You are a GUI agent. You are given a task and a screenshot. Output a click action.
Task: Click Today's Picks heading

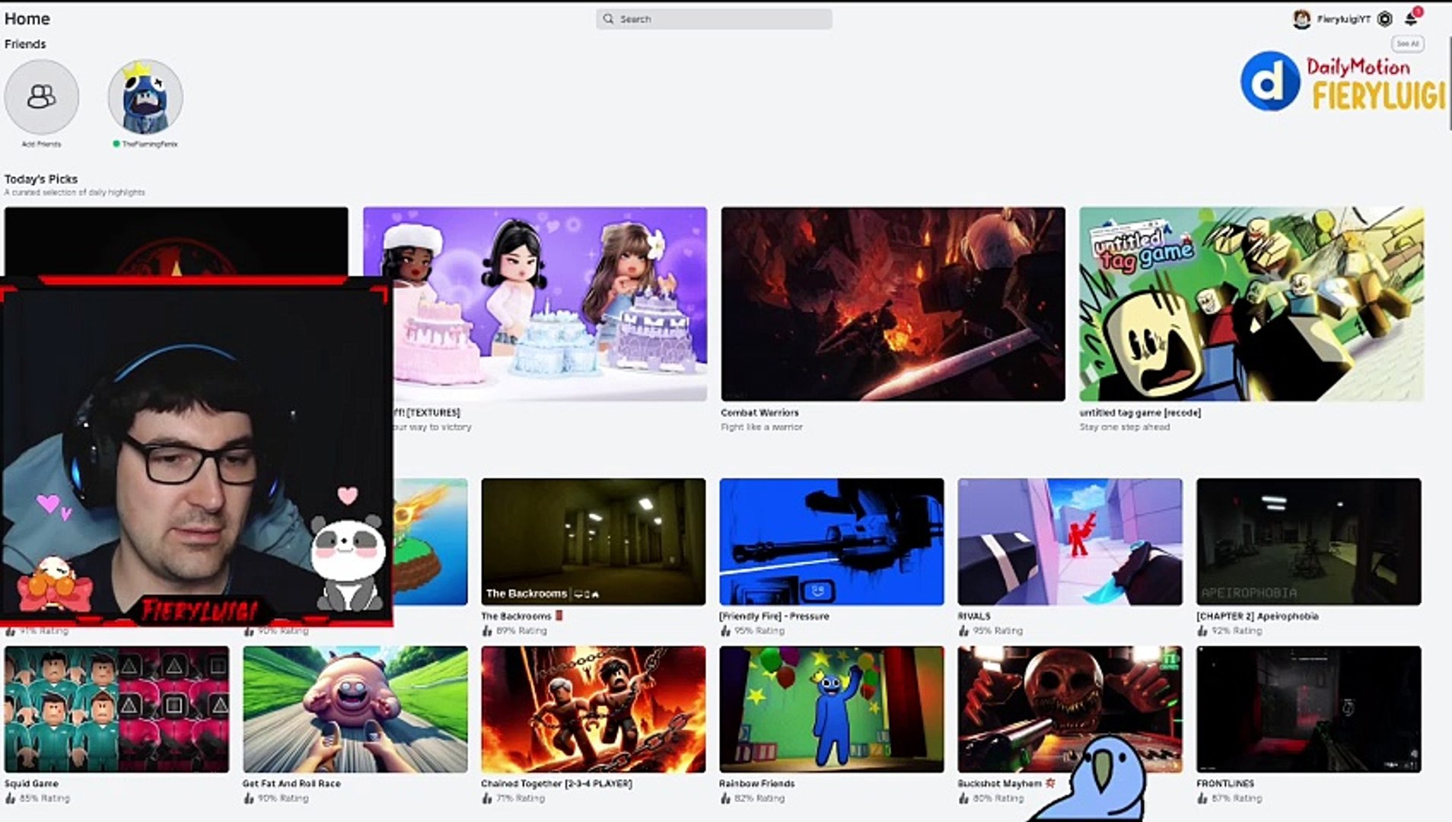(x=41, y=179)
